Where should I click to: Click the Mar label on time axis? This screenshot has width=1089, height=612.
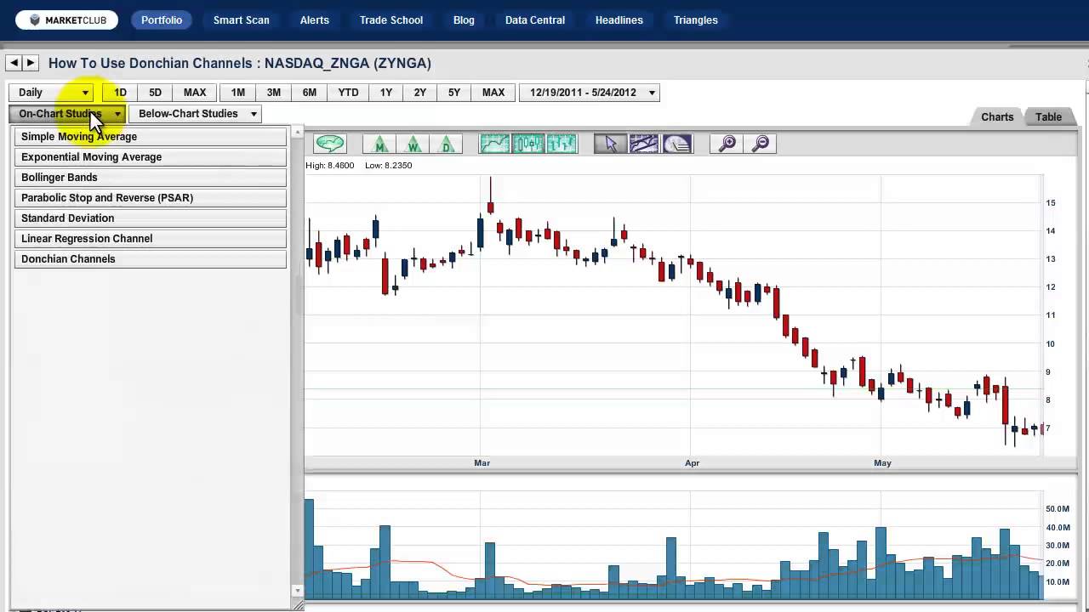482,463
